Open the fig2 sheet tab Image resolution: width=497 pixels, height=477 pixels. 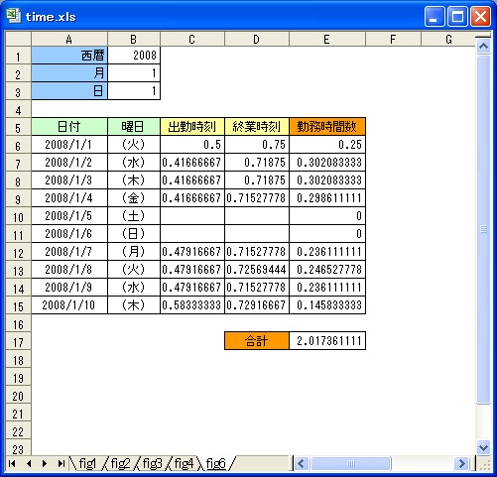point(120,464)
